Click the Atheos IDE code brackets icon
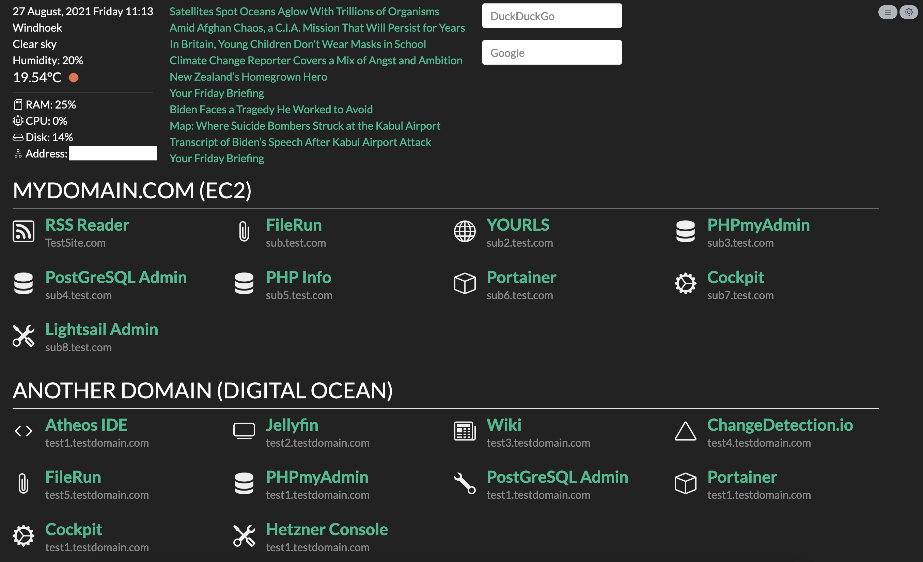 coord(24,431)
